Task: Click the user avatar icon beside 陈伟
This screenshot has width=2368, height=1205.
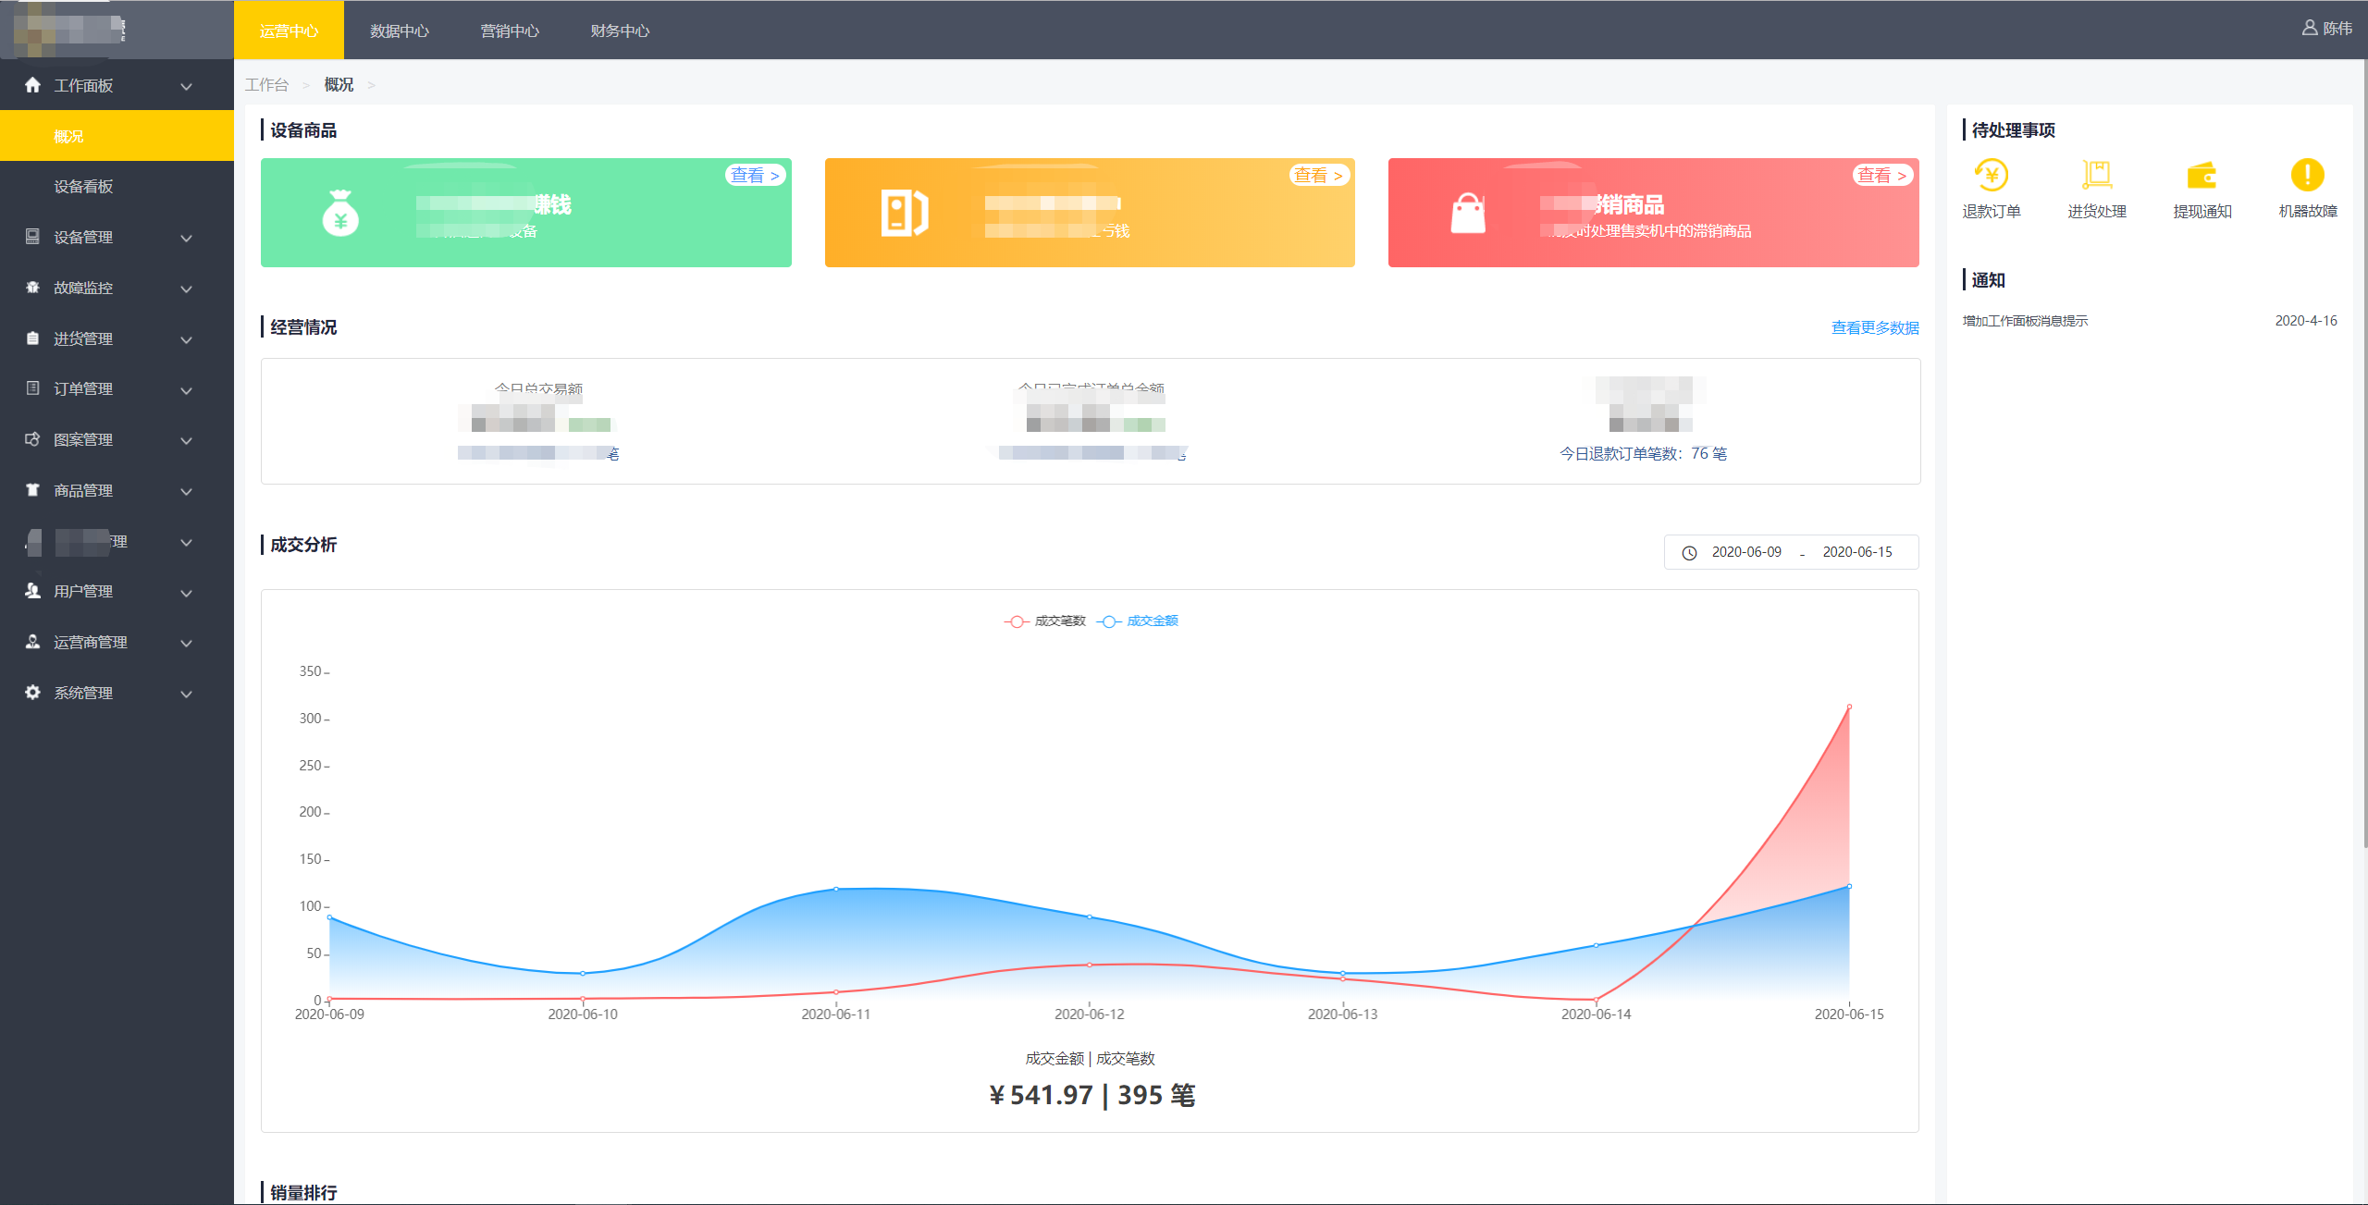Action: [2309, 29]
